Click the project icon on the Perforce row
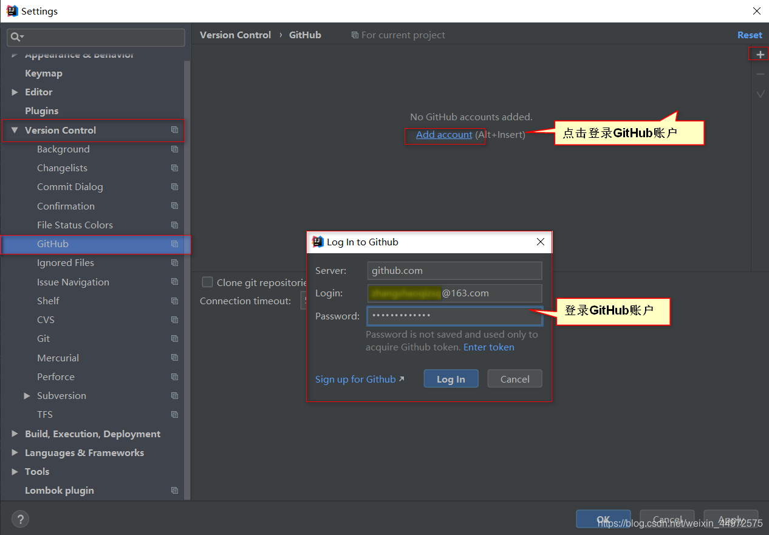This screenshot has height=535, width=769. click(x=174, y=377)
